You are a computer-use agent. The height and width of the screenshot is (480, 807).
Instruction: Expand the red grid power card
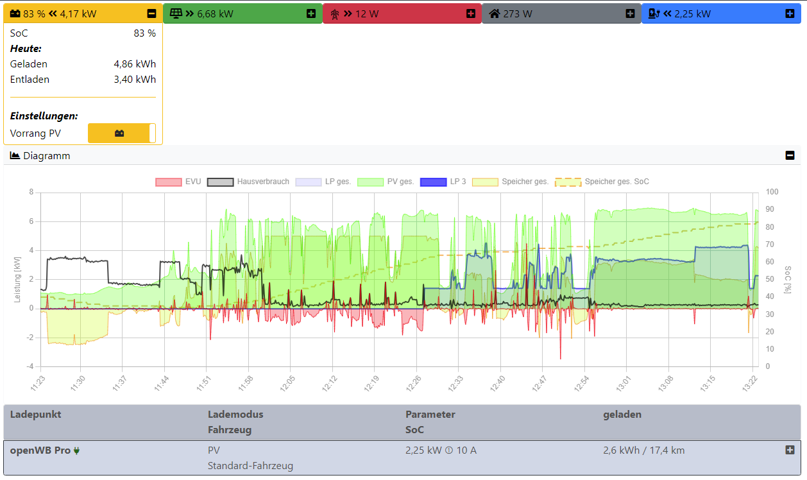click(471, 13)
